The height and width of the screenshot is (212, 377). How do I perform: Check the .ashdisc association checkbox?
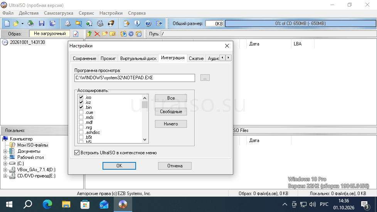[x=81, y=132]
